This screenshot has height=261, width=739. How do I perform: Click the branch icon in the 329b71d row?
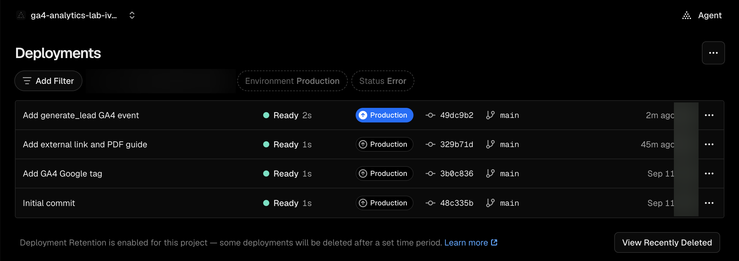tap(490, 144)
